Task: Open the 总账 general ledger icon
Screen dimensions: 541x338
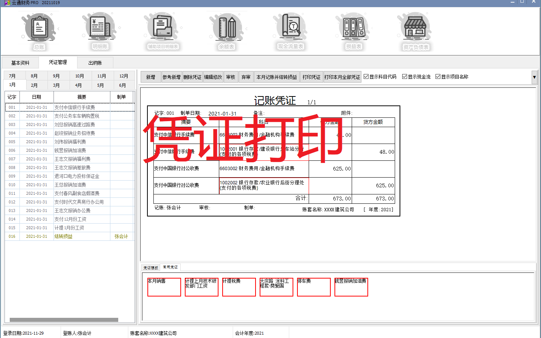Action: pos(39,32)
